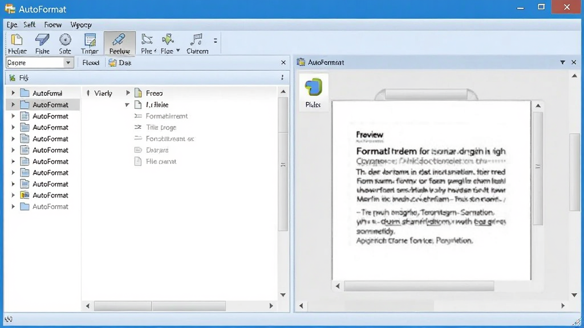
Task: Open the notepad-with-pencil toolbar tool
Action: [x=90, y=39]
